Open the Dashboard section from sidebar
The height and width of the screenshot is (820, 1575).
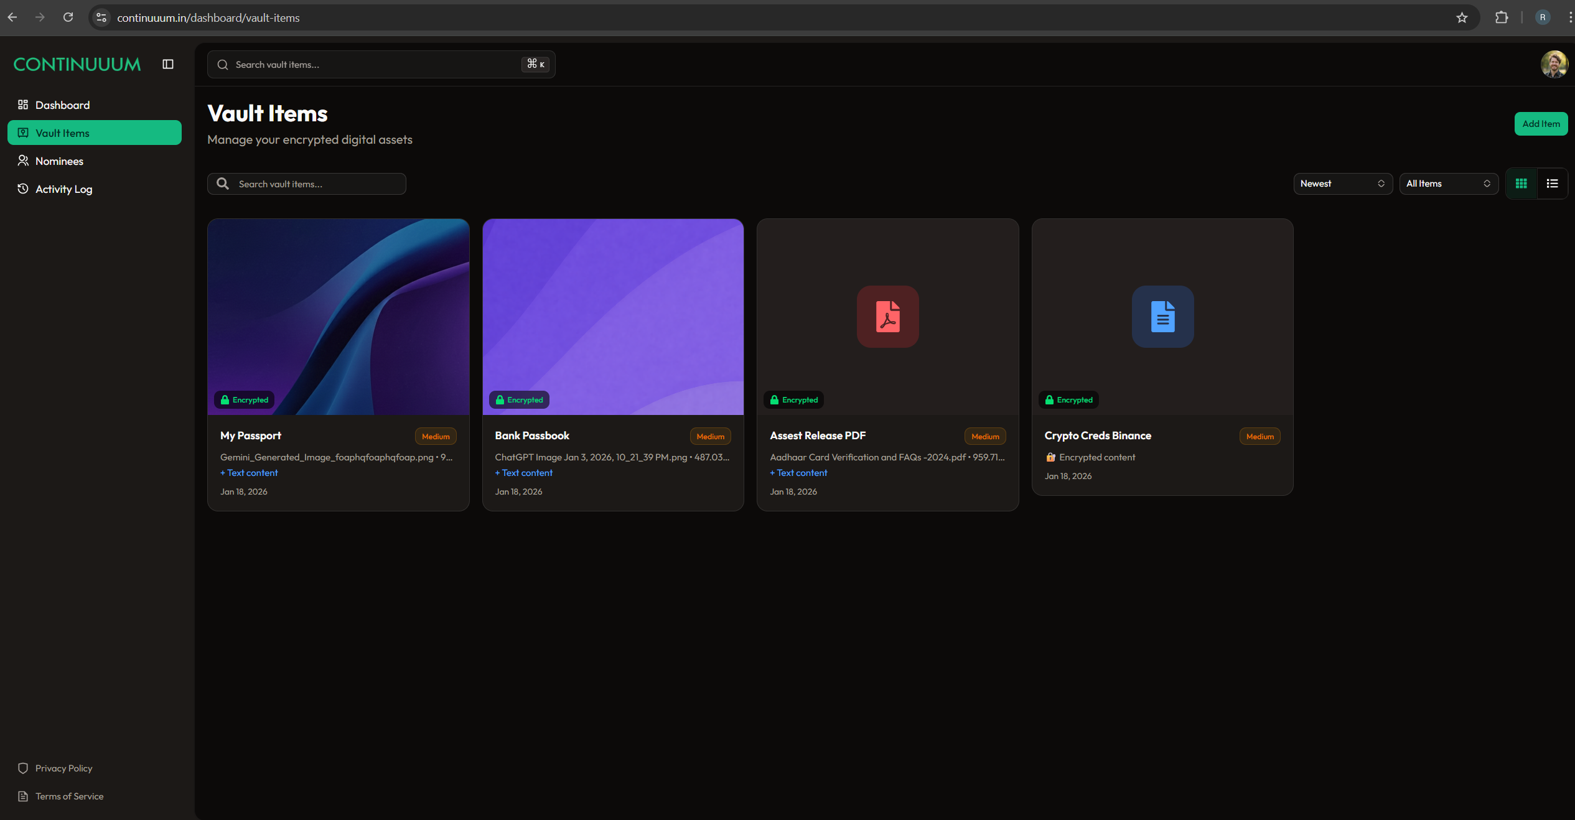62,105
